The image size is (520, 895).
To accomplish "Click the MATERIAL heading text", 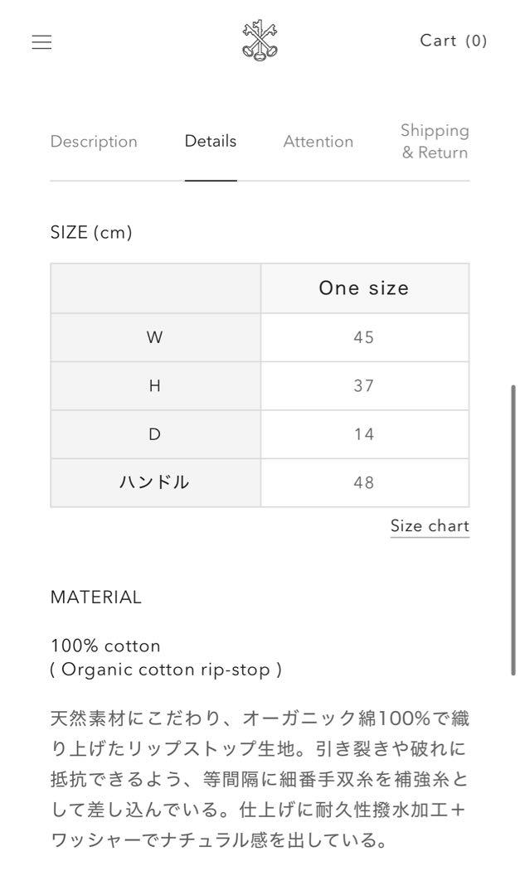I will click(96, 597).
